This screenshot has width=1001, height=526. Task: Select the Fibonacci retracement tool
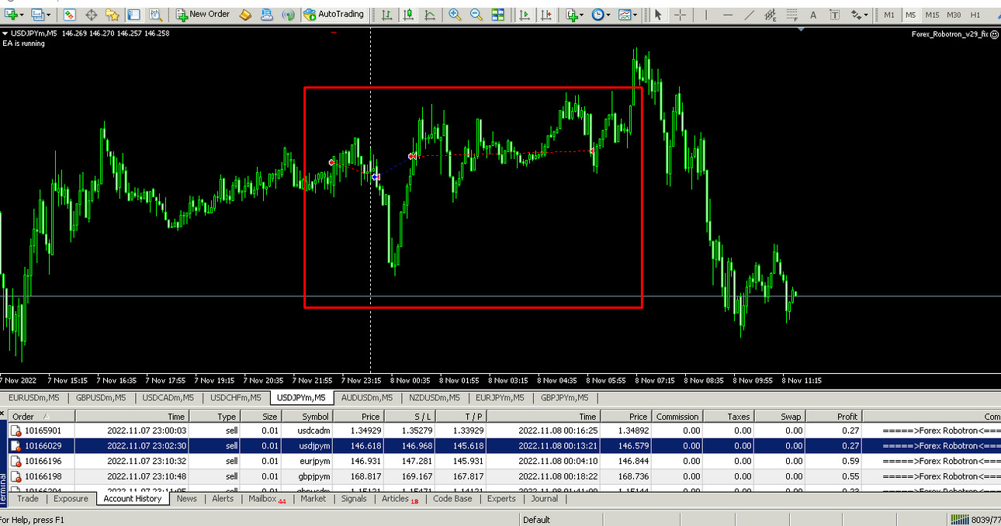(791, 15)
